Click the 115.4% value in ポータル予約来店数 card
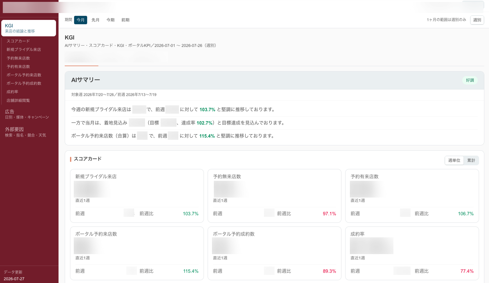 pos(191,271)
